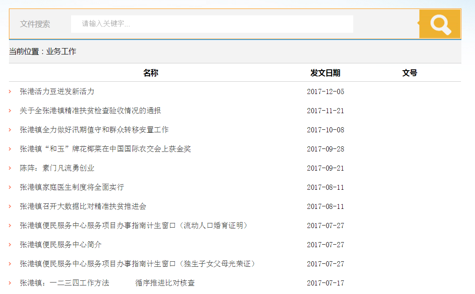Open 独生子女父母光荣证 service guide link
This screenshot has width=475, height=294.
[x=137, y=264]
